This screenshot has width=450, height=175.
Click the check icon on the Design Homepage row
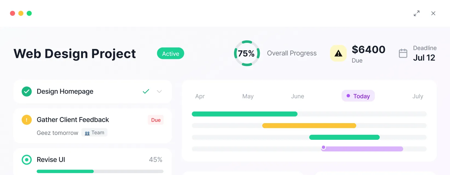(146, 91)
